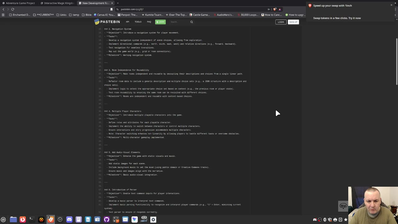The image size is (398, 224).
Task: Open the Links bookmark folder
Action: tap(61, 15)
